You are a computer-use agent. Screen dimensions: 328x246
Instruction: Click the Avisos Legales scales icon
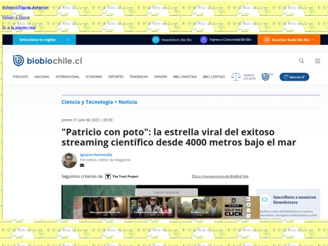(x=236, y=77)
